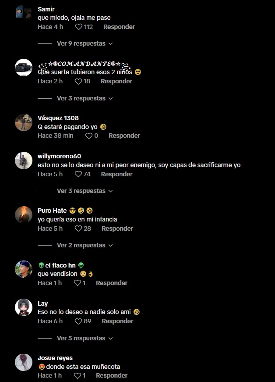Open Samir's profile avatar
This screenshot has width=275, height=382.
click(24, 12)
